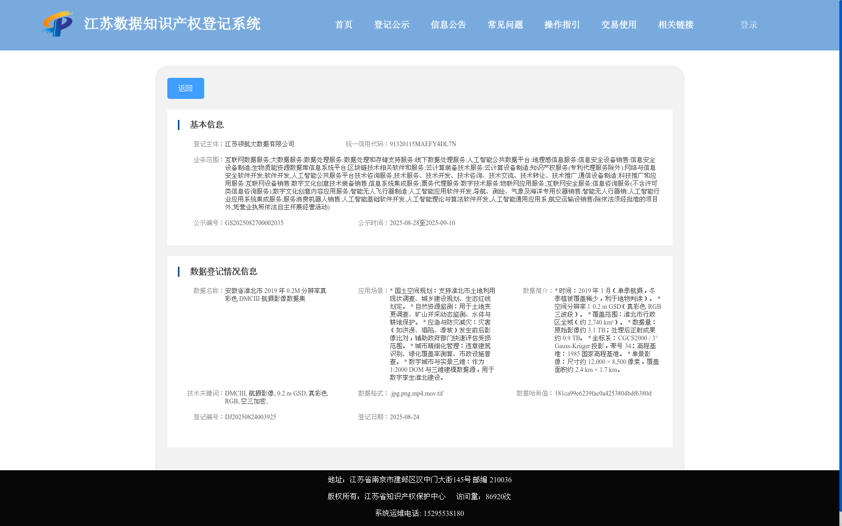This screenshot has width=842, height=526.
Task: Select credit code 91320115MAEFY4DL7N
Action: 423,144
